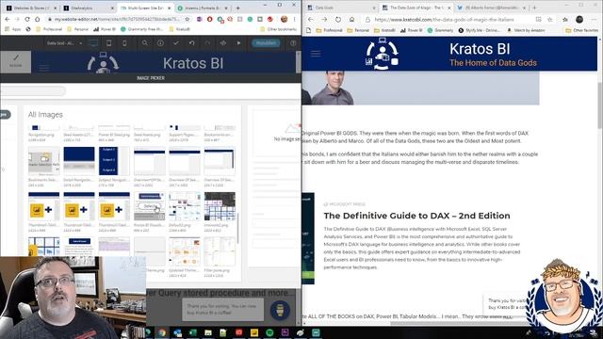Select the solid navy blue image thumbnail
Viewport: 603px width, 339px height.
point(79,161)
